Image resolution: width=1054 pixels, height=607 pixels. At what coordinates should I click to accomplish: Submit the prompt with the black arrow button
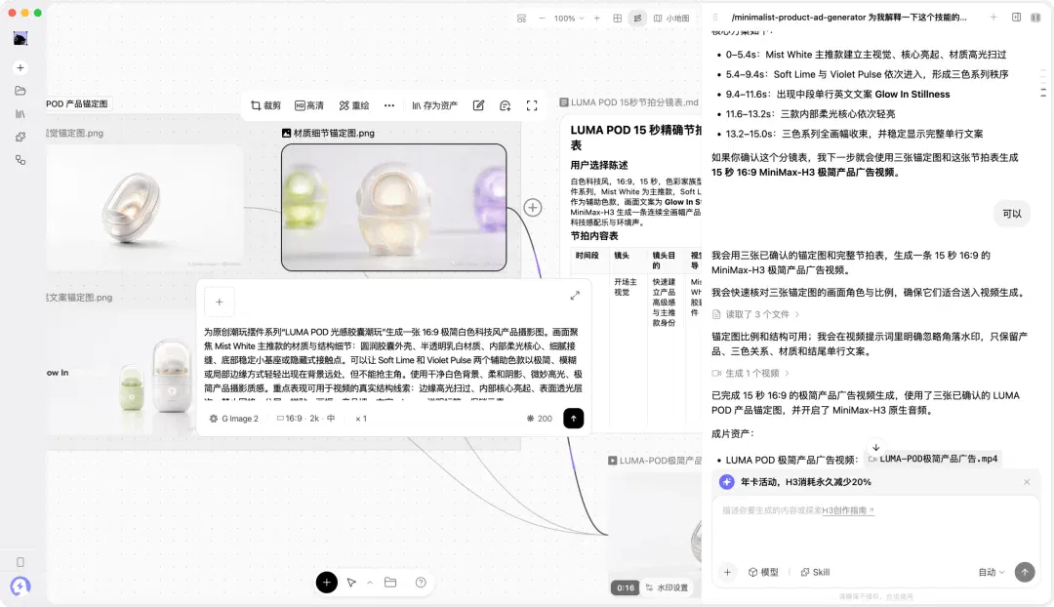574,418
